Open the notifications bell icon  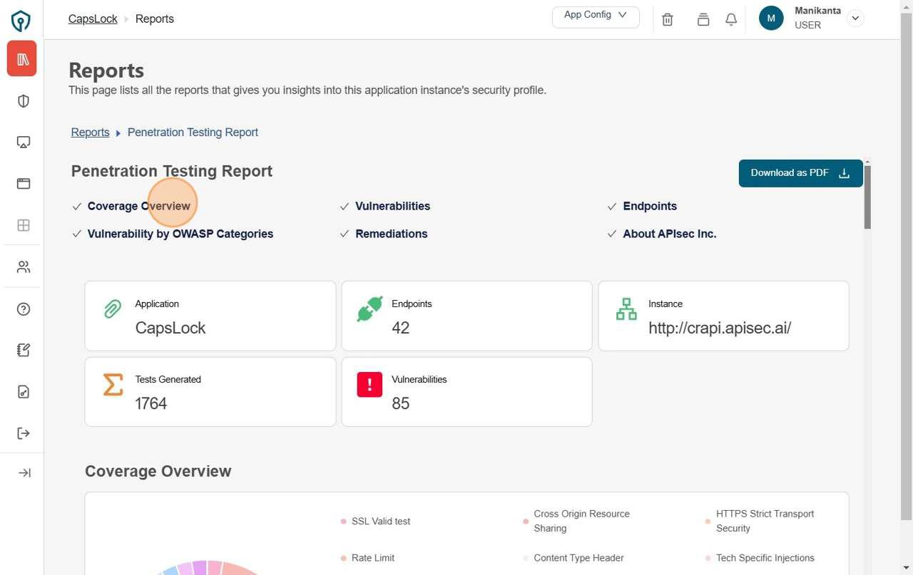(x=731, y=20)
